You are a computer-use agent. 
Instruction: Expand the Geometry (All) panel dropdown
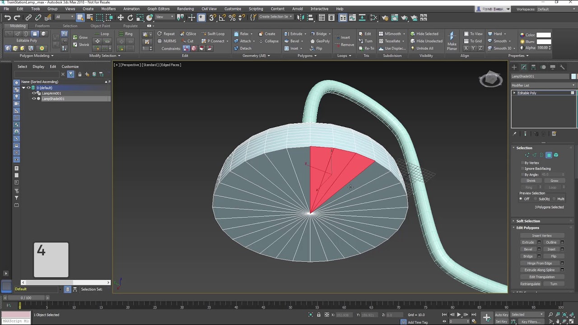coord(256,56)
